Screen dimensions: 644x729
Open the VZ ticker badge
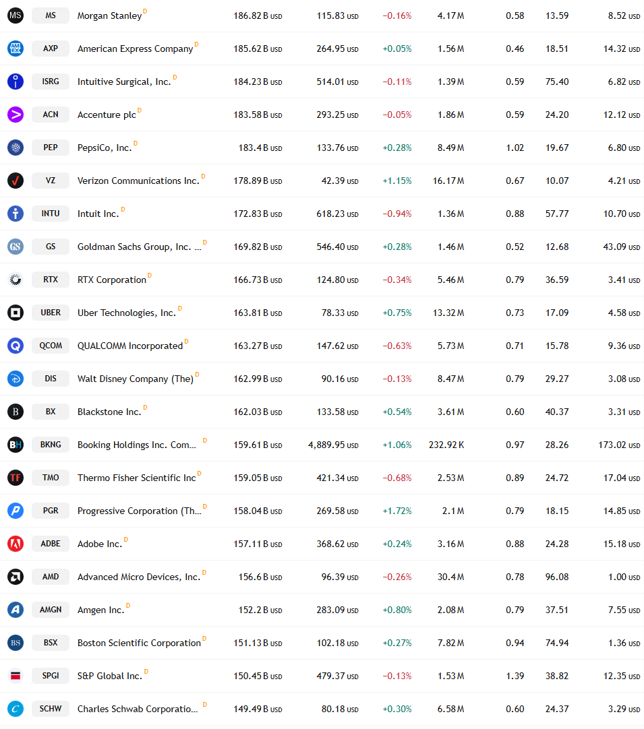pos(51,181)
